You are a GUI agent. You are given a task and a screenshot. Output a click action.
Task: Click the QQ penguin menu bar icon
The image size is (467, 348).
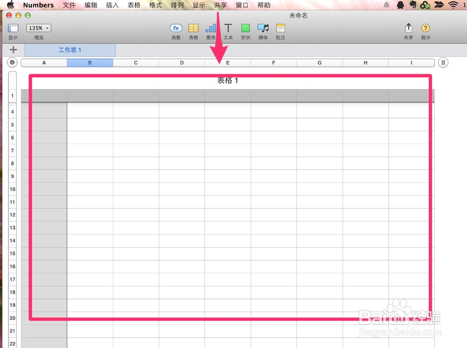[401, 5]
